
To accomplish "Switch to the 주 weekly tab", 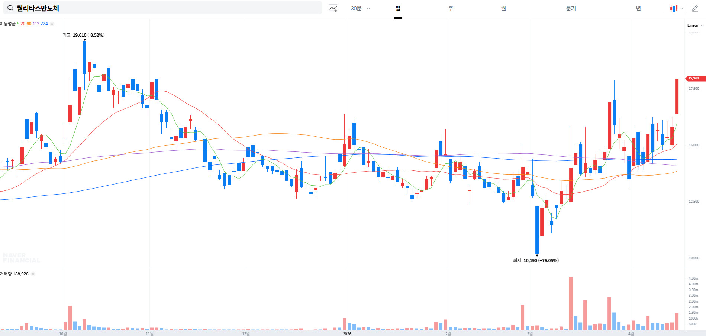I will (451, 8).
